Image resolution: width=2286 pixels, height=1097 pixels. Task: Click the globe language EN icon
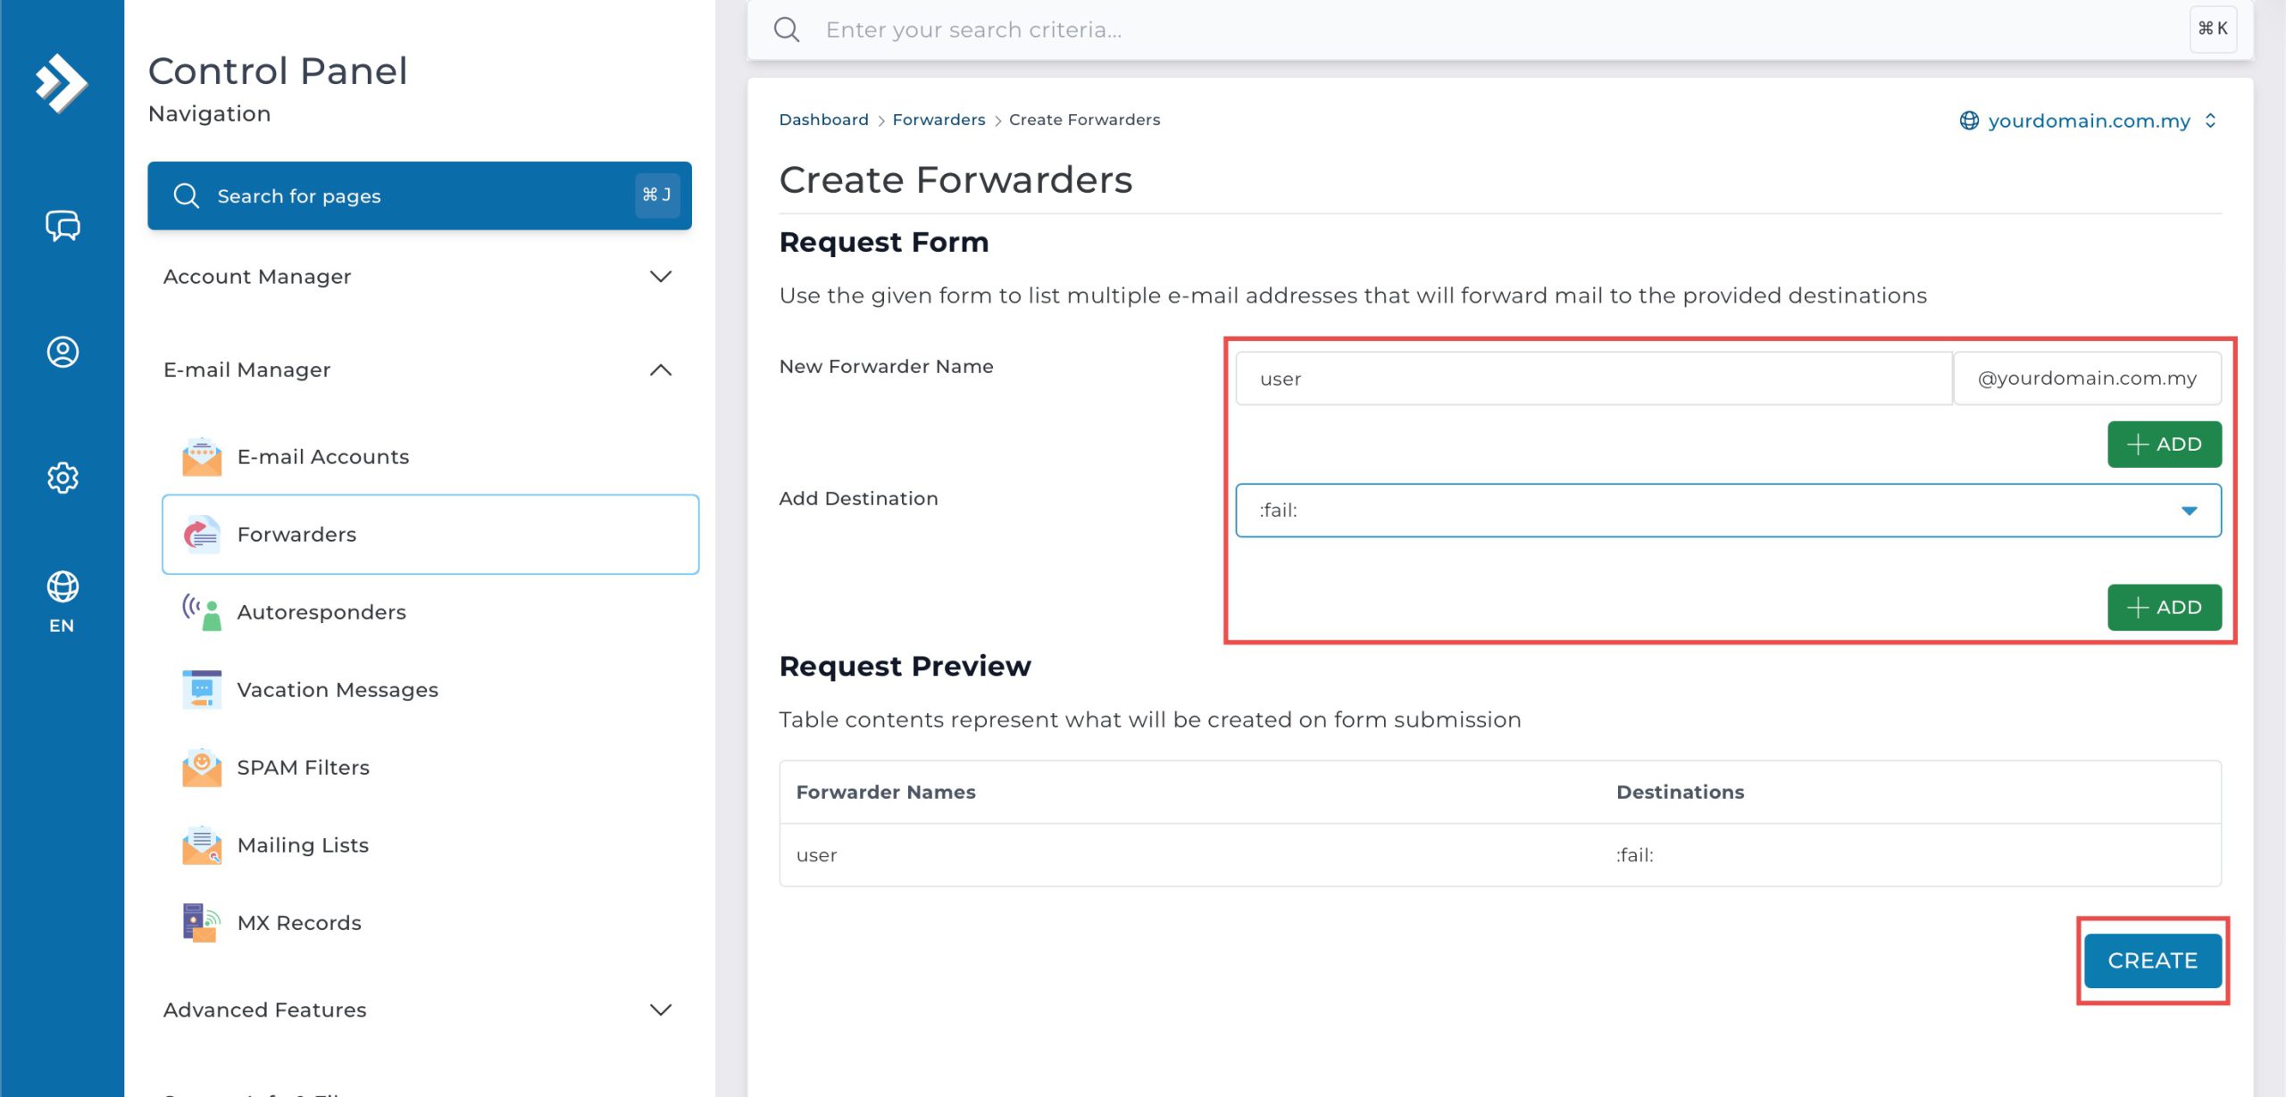63,601
